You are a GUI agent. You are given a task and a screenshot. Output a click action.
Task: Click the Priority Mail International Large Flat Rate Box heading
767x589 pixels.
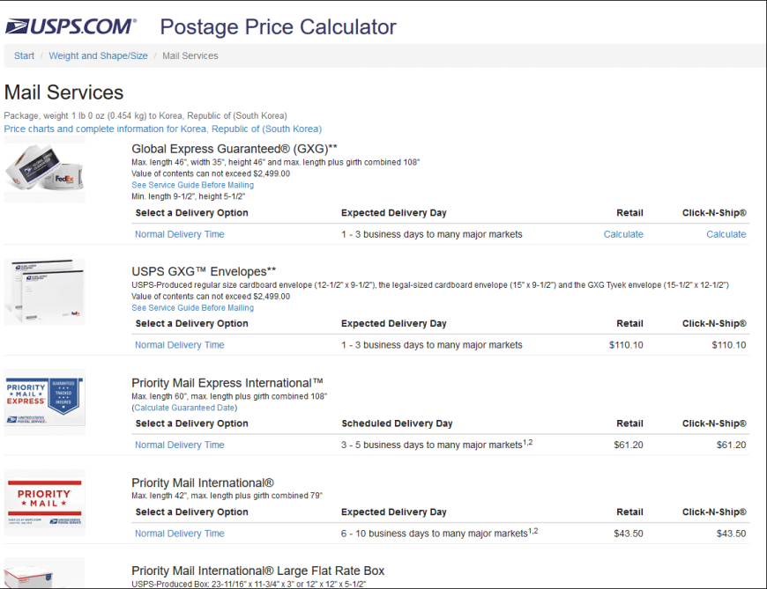pyautogui.click(x=257, y=571)
